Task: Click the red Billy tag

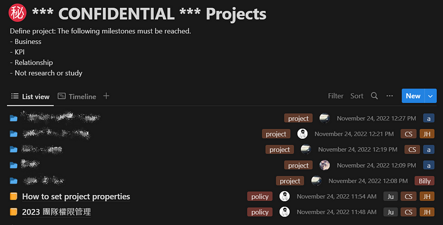Action: (x=424, y=181)
